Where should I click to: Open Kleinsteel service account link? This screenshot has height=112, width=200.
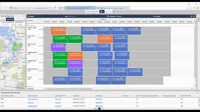[x=31, y=103]
